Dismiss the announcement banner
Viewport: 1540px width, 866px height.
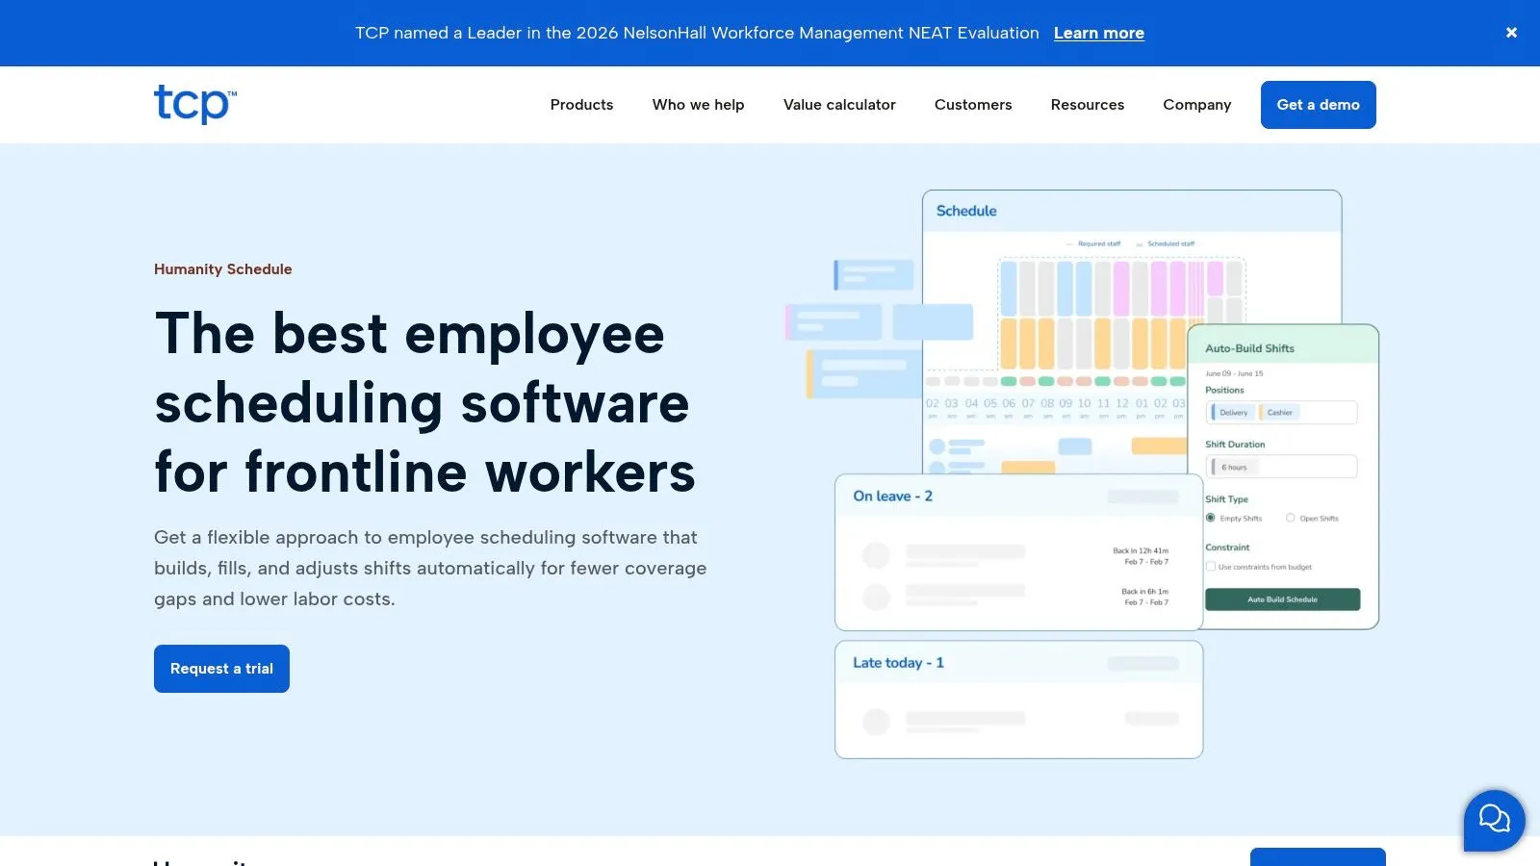click(x=1511, y=33)
